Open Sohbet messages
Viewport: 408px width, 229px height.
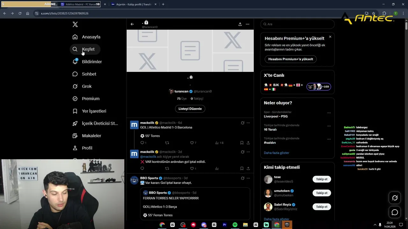click(x=84, y=74)
